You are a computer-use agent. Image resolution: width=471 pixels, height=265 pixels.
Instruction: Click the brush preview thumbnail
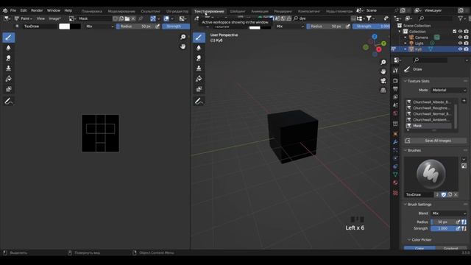coord(431,174)
